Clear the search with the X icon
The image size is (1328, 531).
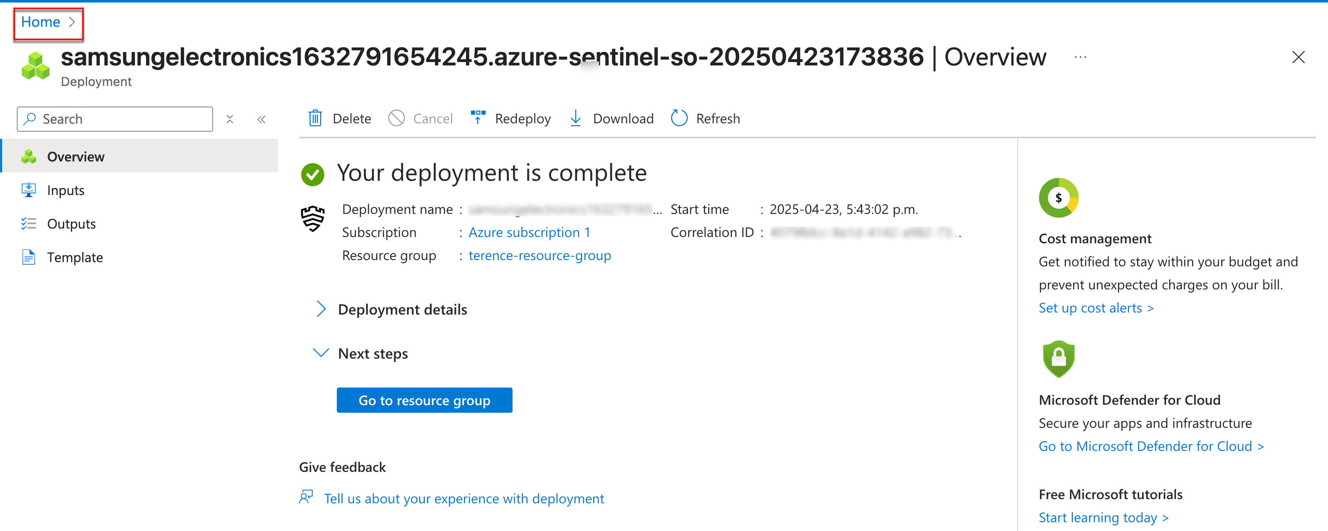(x=230, y=120)
